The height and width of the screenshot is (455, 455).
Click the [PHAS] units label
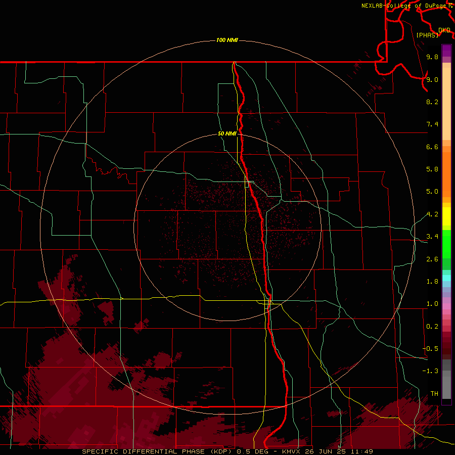click(427, 35)
